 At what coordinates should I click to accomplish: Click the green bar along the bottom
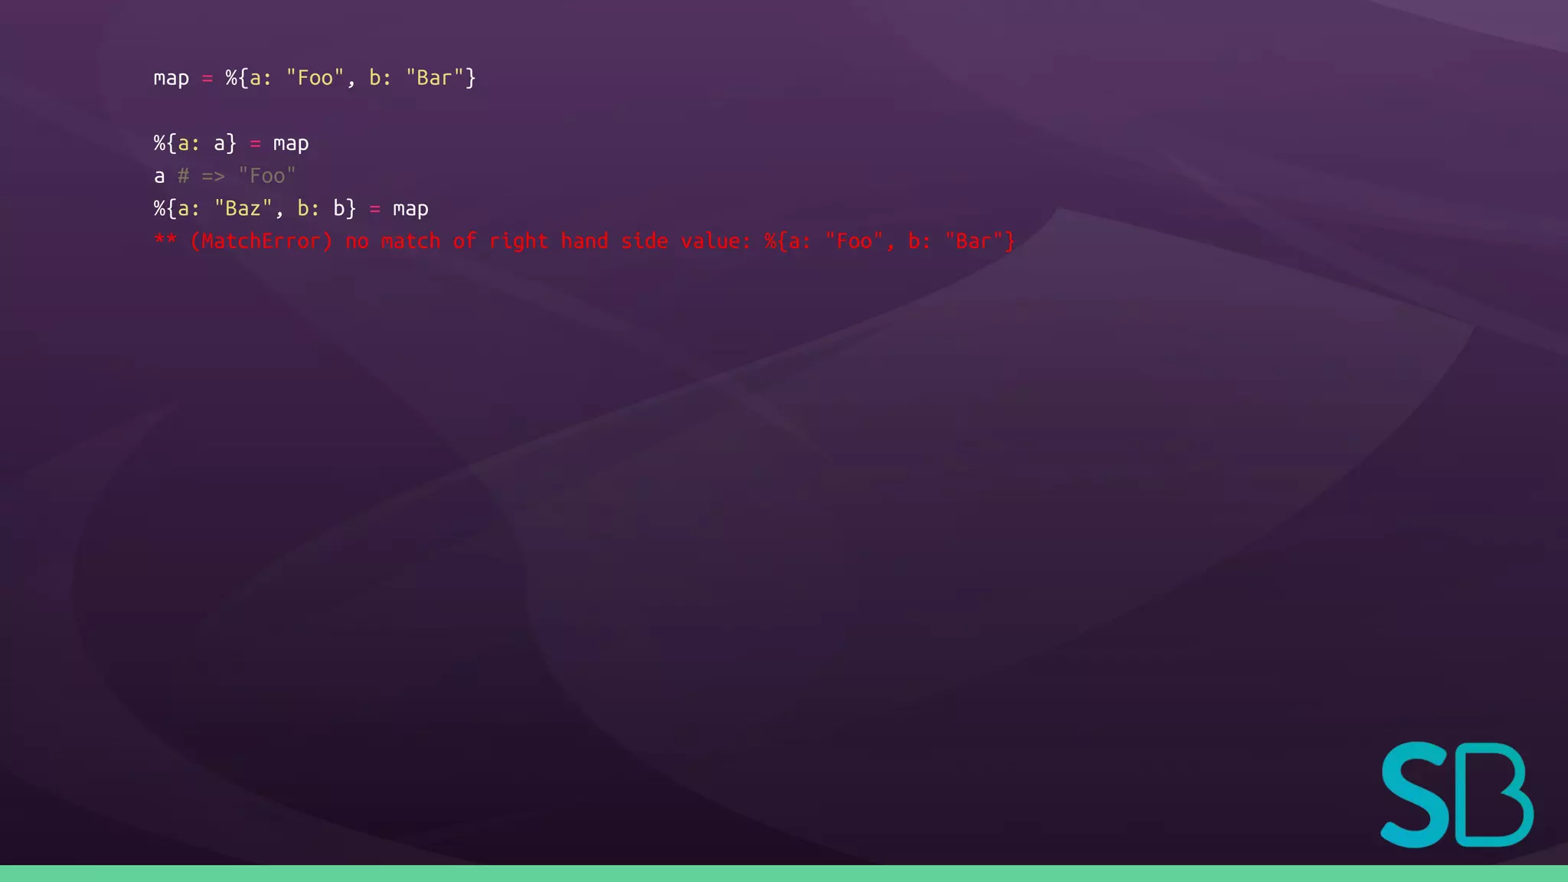point(784,874)
